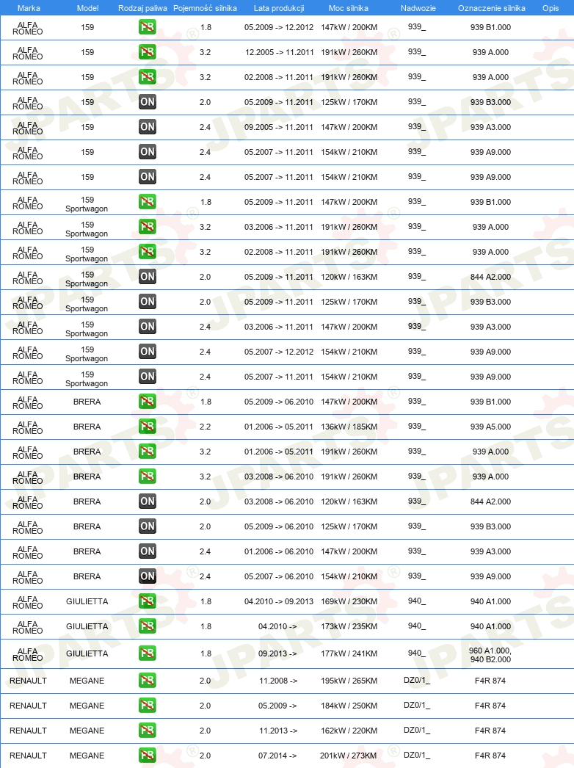Click '159 Sportwagon' in the 844 A2.000 row
The width and height of the screenshot is (574, 768).
87,279
